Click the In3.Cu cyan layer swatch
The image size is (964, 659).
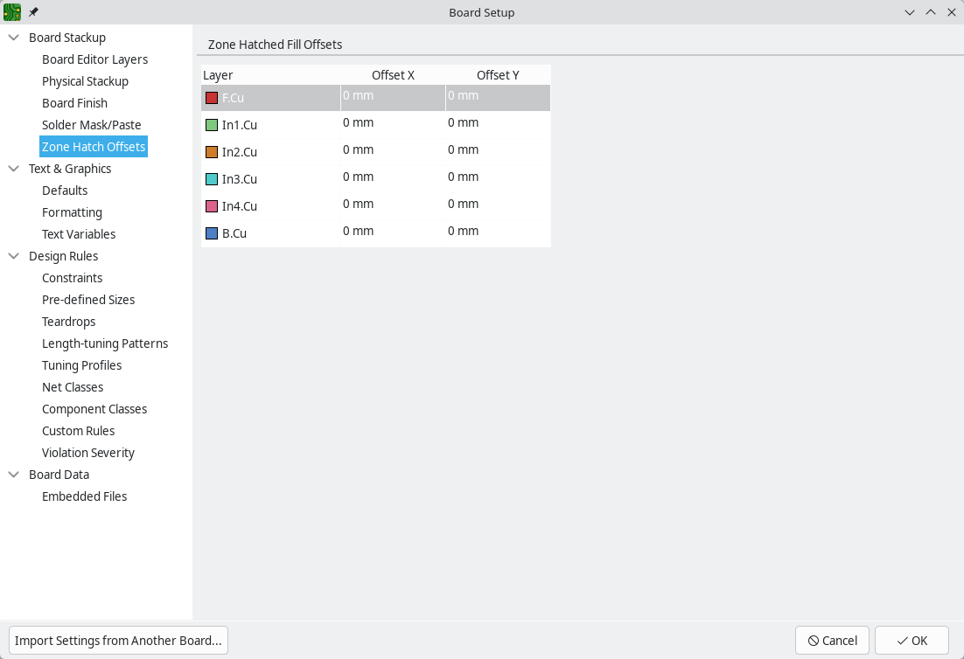(212, 179)
